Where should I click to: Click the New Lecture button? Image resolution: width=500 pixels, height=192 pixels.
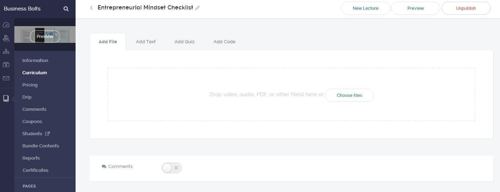[x=365, y=8]
